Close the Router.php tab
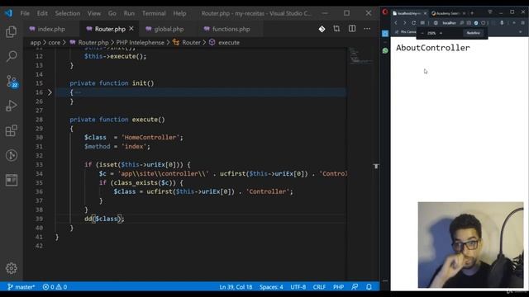 131,29
